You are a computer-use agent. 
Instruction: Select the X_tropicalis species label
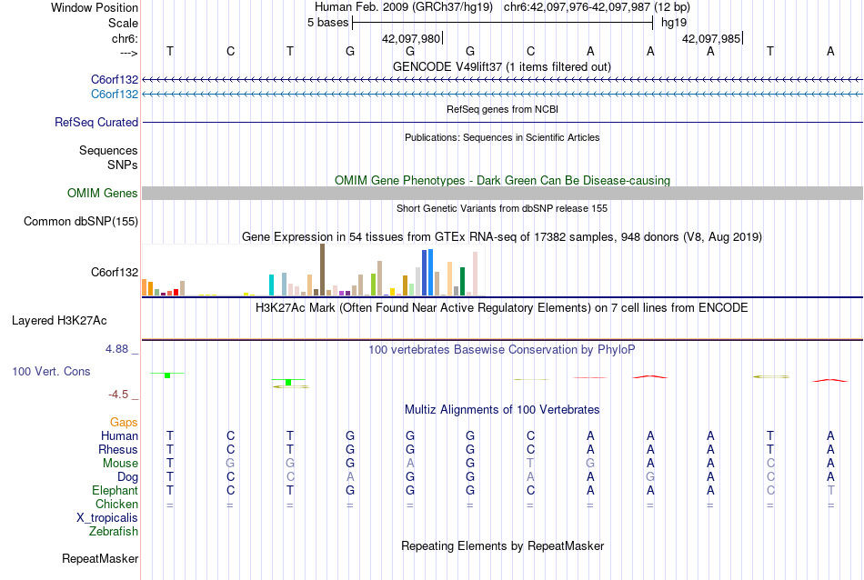click(107, 518)
